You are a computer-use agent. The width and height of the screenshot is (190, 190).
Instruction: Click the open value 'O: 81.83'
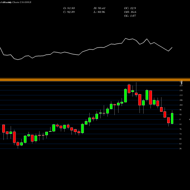click(69, 8)
